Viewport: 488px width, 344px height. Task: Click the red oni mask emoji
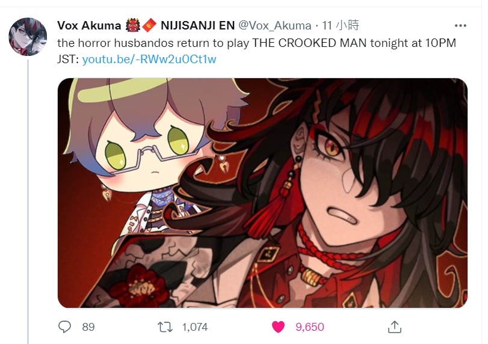pyautogui.click(x=133, y=25)
